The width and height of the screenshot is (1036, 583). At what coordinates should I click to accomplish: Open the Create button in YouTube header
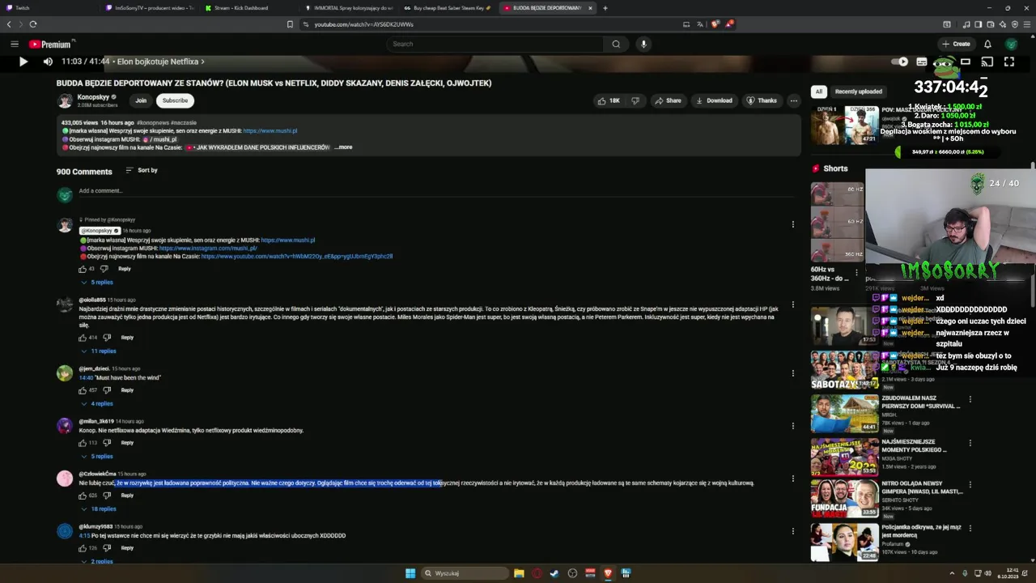956,44
